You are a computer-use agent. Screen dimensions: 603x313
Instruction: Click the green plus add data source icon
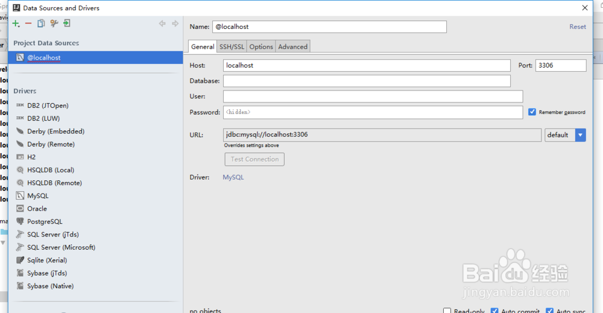[16, 24]
